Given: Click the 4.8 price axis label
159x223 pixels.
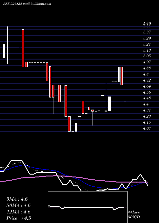Looking at the screenshot, I should tap(146, 74).
